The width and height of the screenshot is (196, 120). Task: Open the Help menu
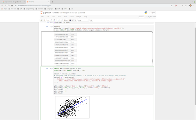(x=86, y=17)
